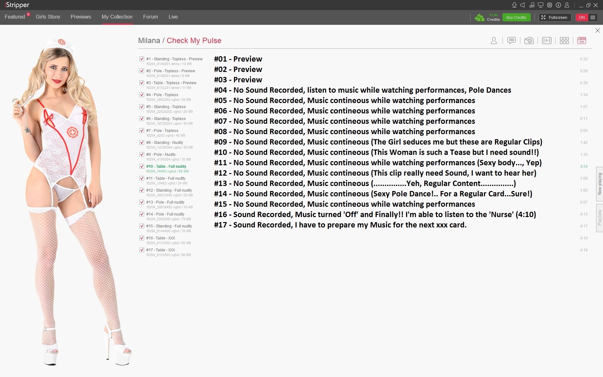Switch to the Forum tab

pyautogui.click(x=150, y=17)
